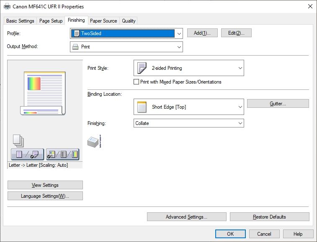Open the Print Style dropdown
Screen dimensions: 317x242
[240, 68]
